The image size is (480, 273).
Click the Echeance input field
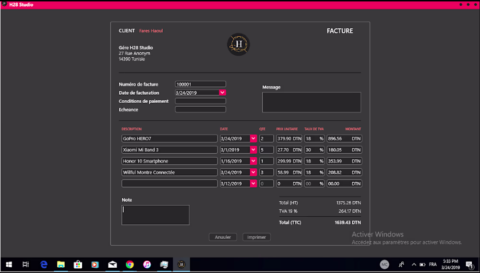pyautogui.click(x=200, y=110)
